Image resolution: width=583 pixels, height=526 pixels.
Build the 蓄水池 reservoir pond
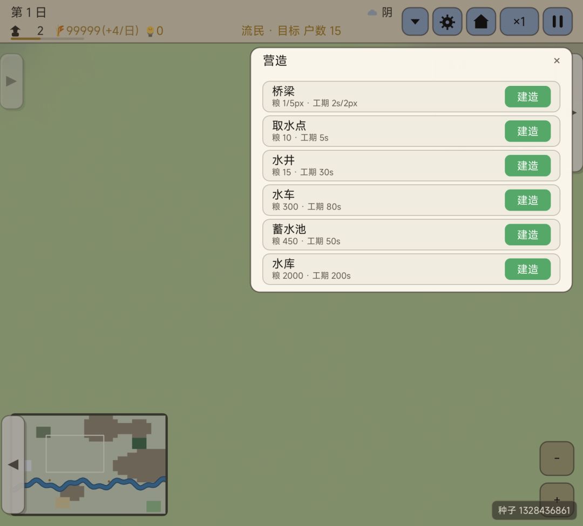(527, 235)
